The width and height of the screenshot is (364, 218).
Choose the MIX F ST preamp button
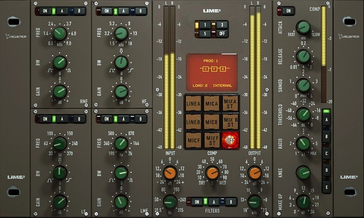(212, 140)
